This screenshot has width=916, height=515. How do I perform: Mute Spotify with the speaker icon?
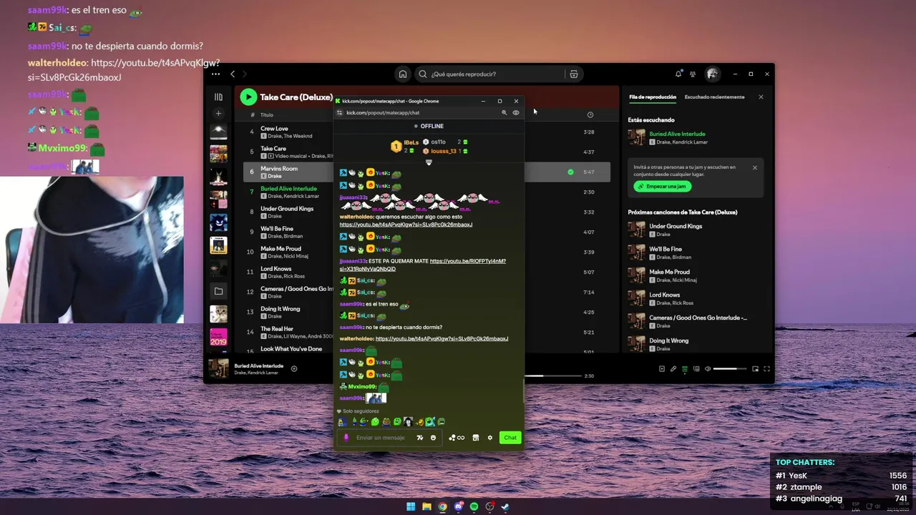[708, 369]
